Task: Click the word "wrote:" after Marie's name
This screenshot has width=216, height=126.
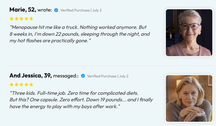Action: (45, 10)
